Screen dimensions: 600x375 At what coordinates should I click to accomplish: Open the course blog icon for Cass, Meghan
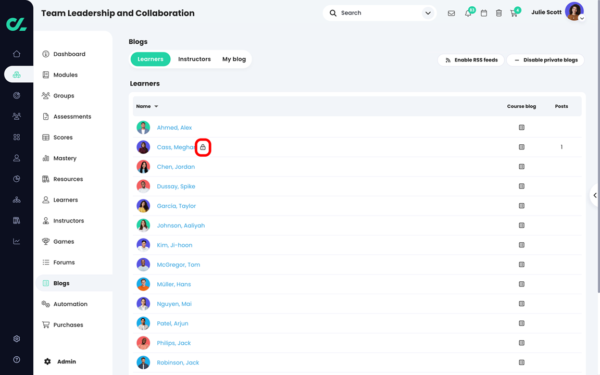tap(521, 147)
